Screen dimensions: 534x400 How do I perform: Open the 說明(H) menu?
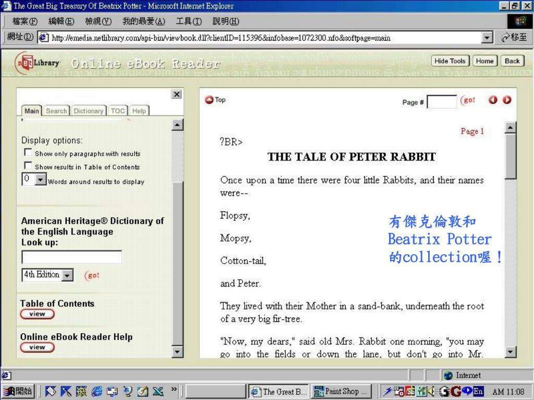[226, 21]
